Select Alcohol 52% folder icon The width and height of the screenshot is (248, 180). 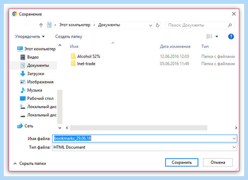73,56
